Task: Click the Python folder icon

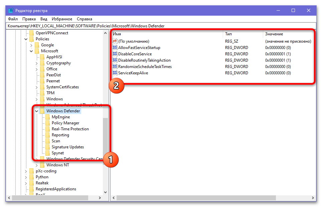Action: (32, 177)
